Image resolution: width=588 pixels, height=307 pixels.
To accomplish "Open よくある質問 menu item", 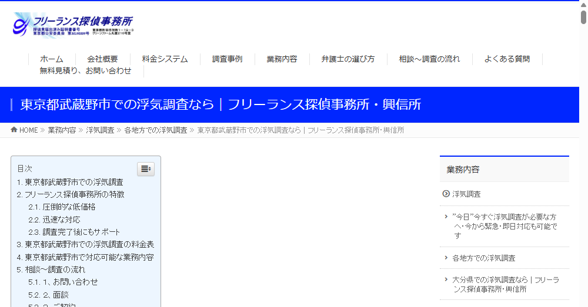I will [x=507, y=59].
